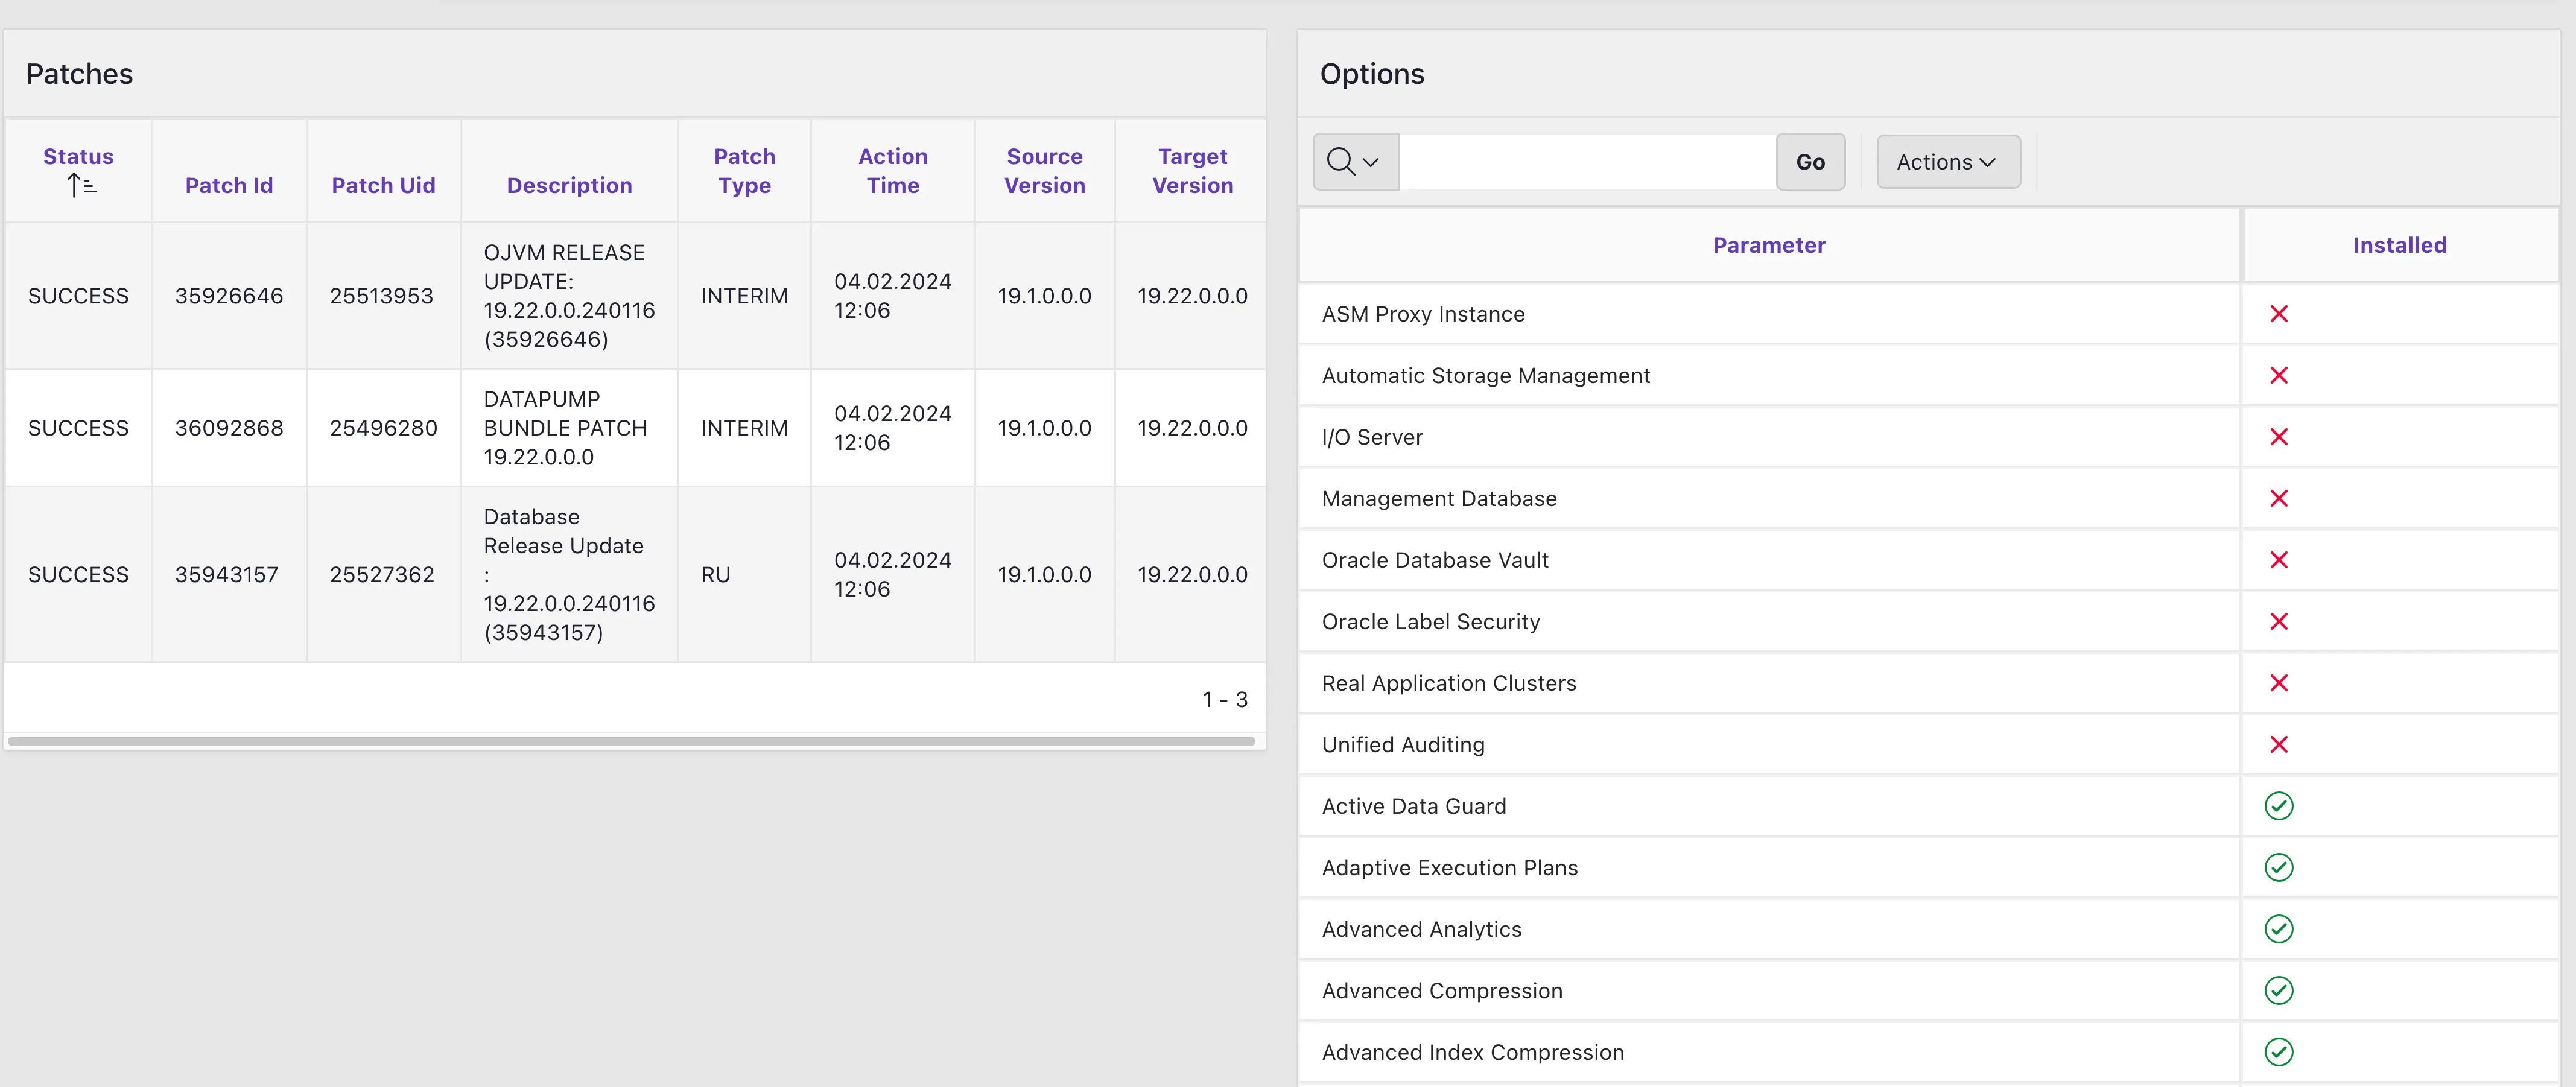Click the ascending sort icon under Status
Image resolution: width=2576 pixels, height=1087 pixels.
click(x=81, y=186)
